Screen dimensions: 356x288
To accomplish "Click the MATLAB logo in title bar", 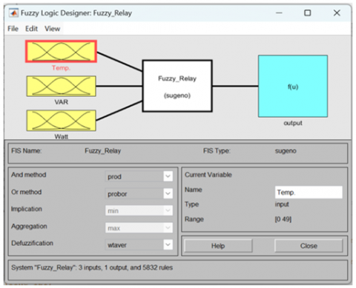I will (13, 13).
